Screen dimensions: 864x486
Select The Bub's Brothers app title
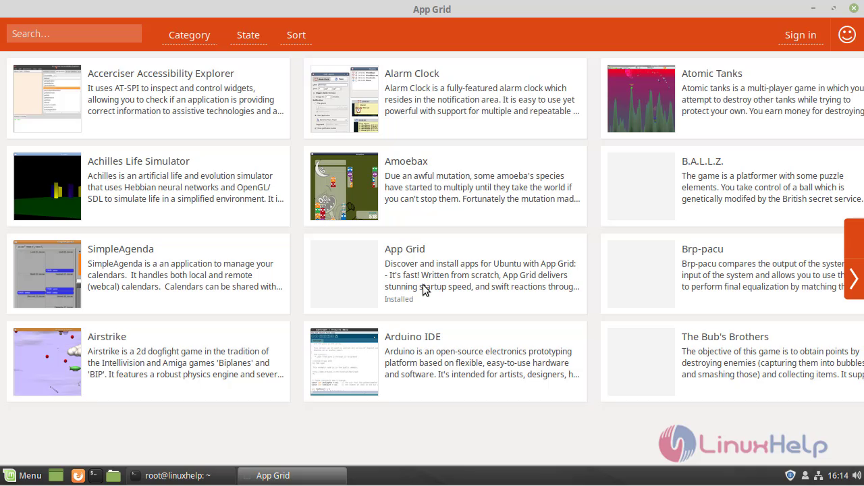pyautogui.click(x=725, y=337)
